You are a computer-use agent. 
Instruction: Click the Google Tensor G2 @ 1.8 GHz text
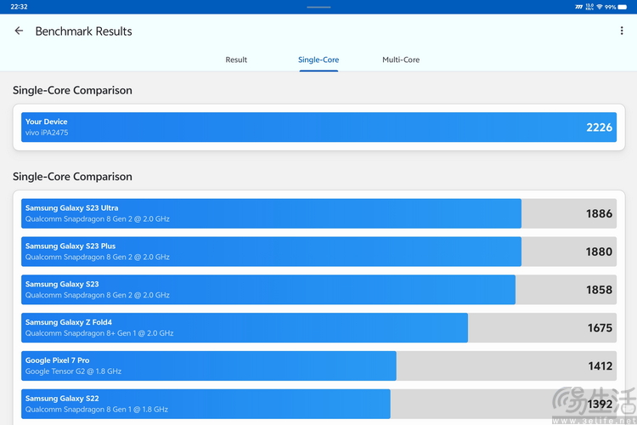click(73, 371)
